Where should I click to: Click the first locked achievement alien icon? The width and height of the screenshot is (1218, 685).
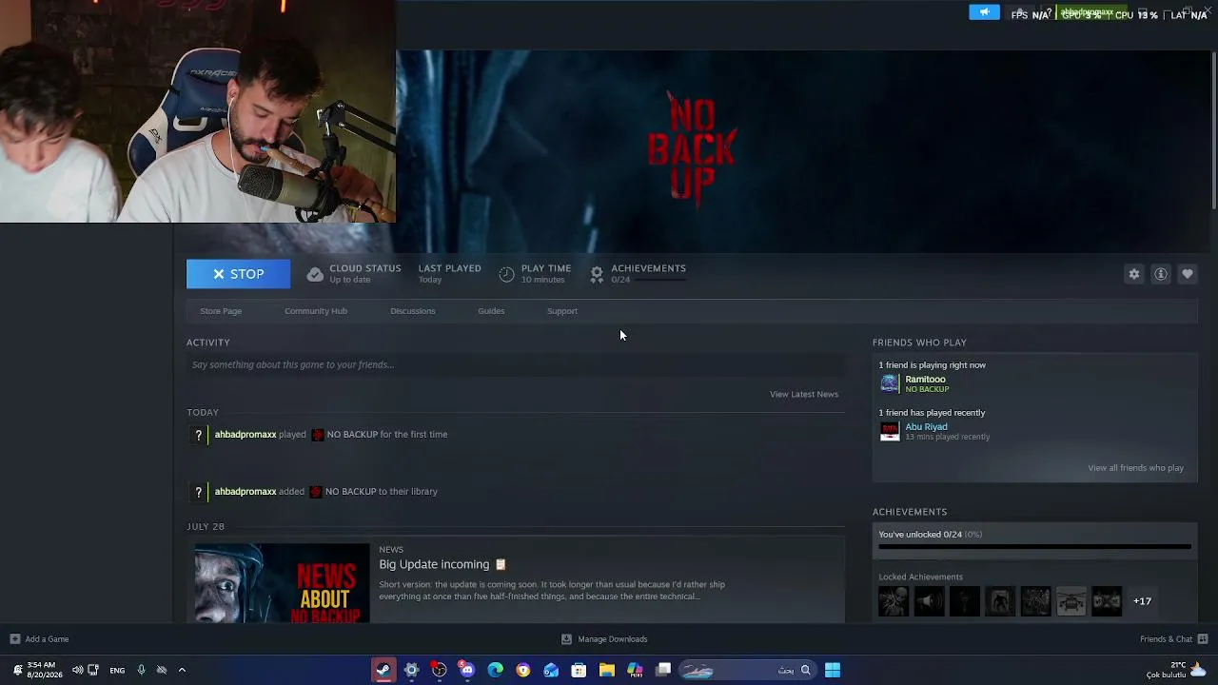(894, 601)
